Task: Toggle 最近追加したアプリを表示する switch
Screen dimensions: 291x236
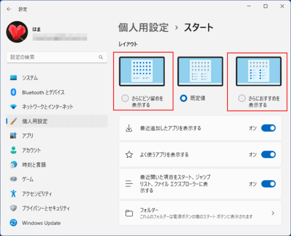Action: pos(269,128)
